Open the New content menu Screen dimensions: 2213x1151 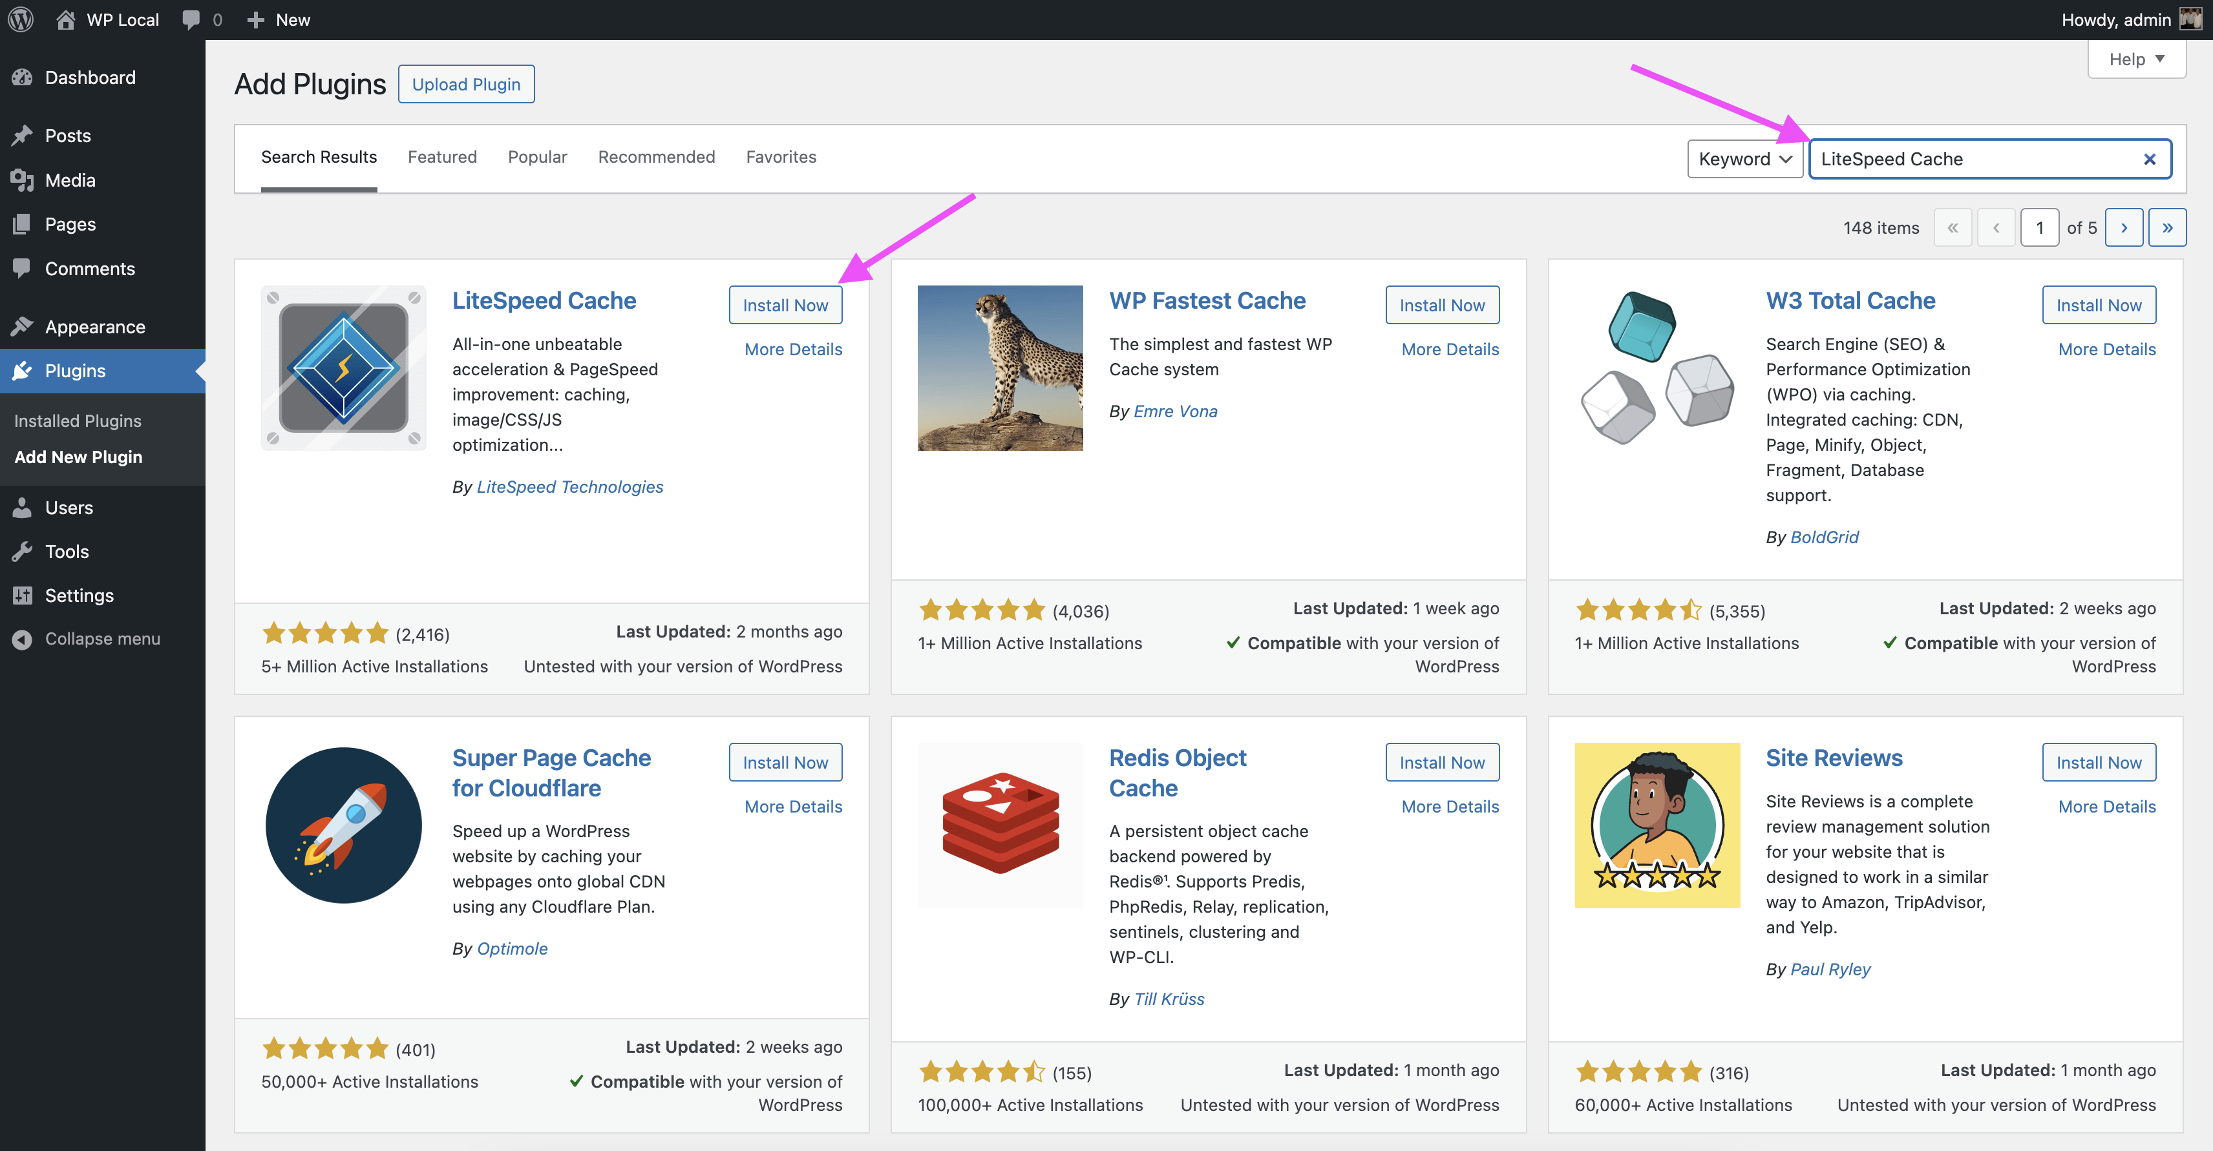279,19
